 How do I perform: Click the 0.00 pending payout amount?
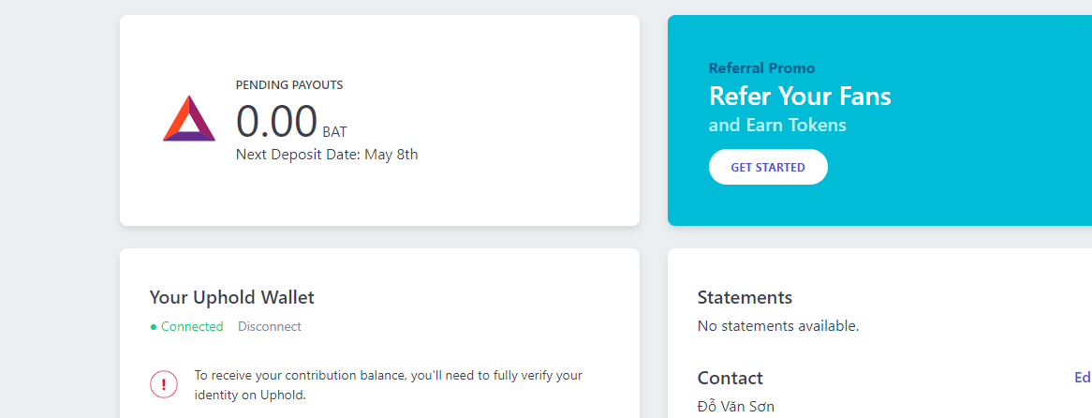(x=276, y=122)
